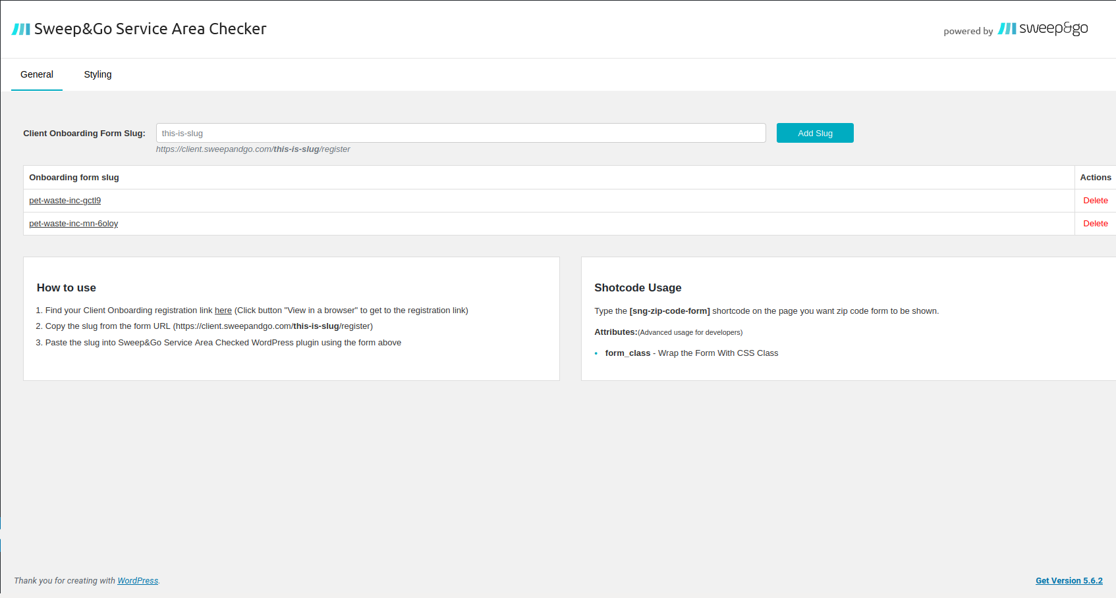This screenshot has width=1116, height=598.
Task: Click the Sweep&Go logo icon in header
Action: (21, 29)
